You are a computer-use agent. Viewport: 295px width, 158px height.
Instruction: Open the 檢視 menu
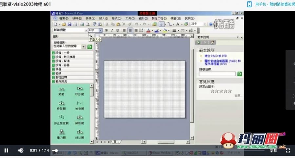[90, 18]
